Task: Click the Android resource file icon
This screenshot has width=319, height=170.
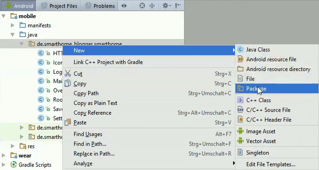Action: [240, 59]
